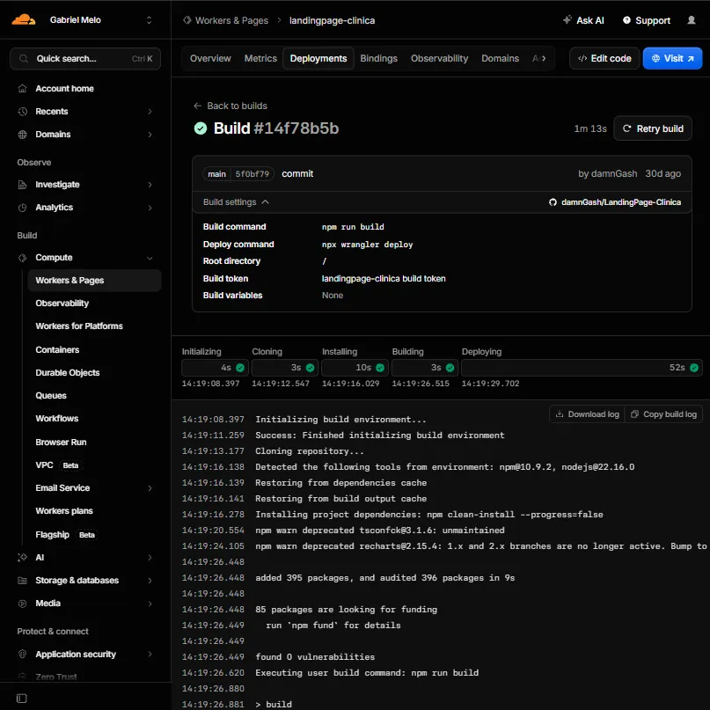
Task: Collapse the Build settings section
Action: click(236, 202)
